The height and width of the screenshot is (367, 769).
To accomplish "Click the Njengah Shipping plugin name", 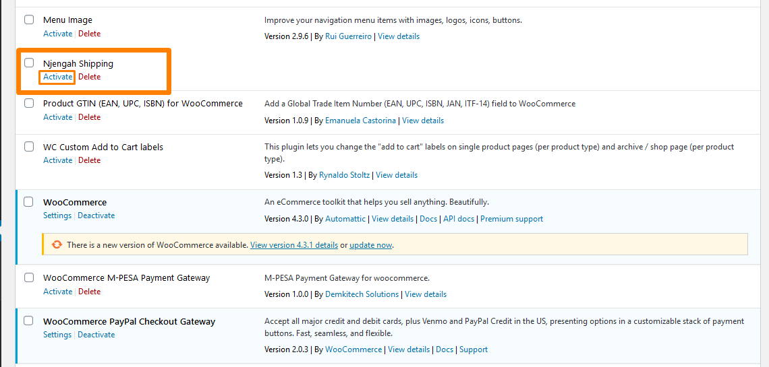I will point(78,63).
